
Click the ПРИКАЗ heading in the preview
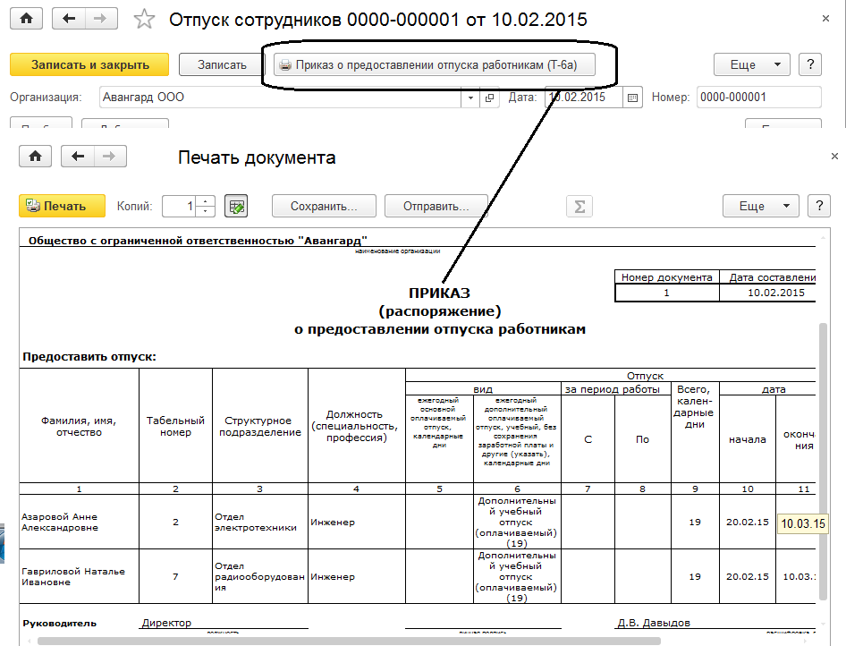pos(439,293)
